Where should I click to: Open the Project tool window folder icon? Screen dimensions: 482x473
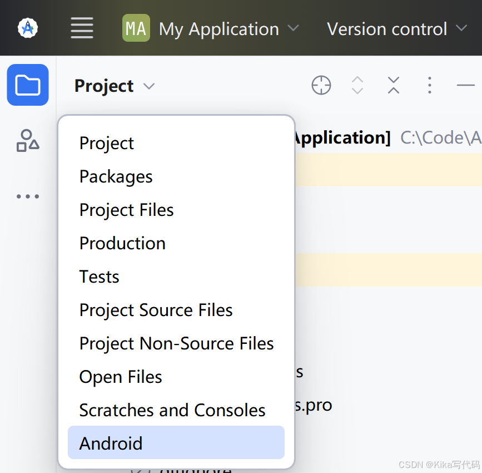point(28,85)
